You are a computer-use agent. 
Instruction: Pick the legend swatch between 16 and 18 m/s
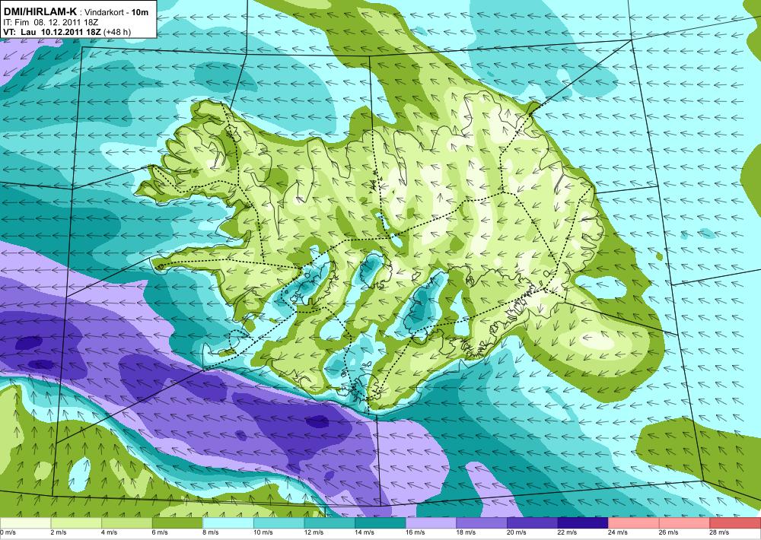(431, 523)
